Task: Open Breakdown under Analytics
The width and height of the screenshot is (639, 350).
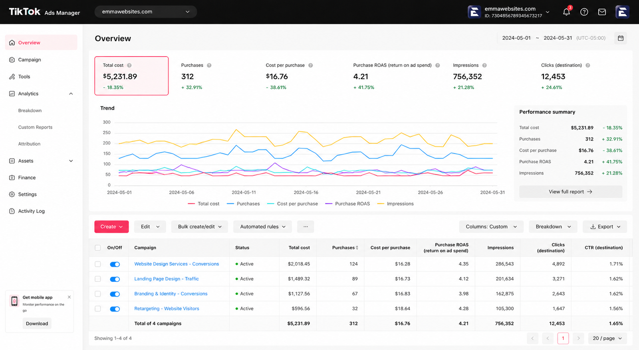Action: click(30, 111)
